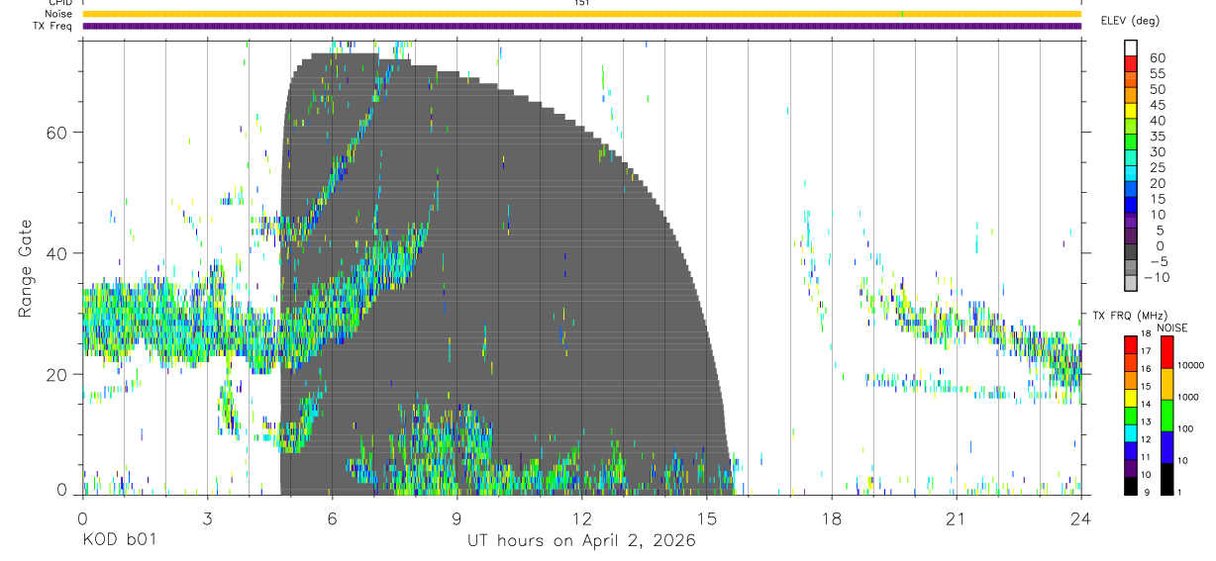
Task: Click the "21" tick label on the time axis
Action: (x=956, y=518)
